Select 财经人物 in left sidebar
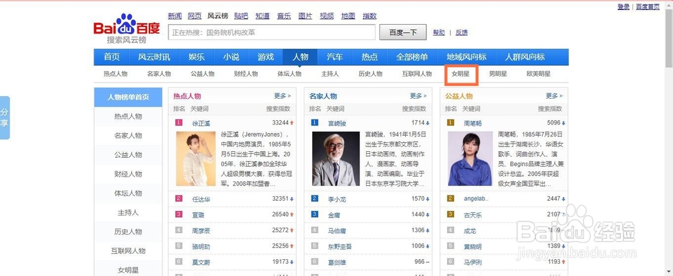This screenshot has height=276, width=673. click(x=128, y=174)
